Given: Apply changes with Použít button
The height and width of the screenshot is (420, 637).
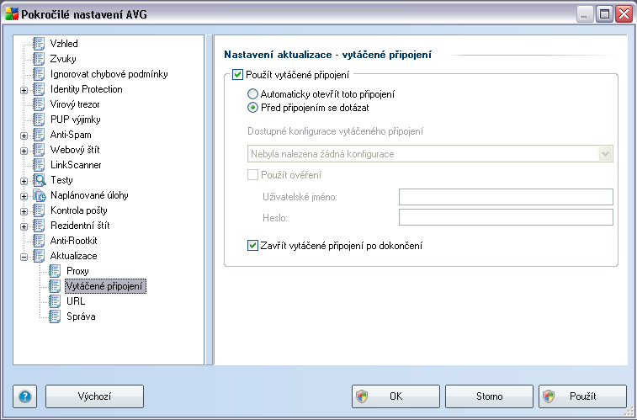Looking at the screenshot, I should click(x=582, y=396).
